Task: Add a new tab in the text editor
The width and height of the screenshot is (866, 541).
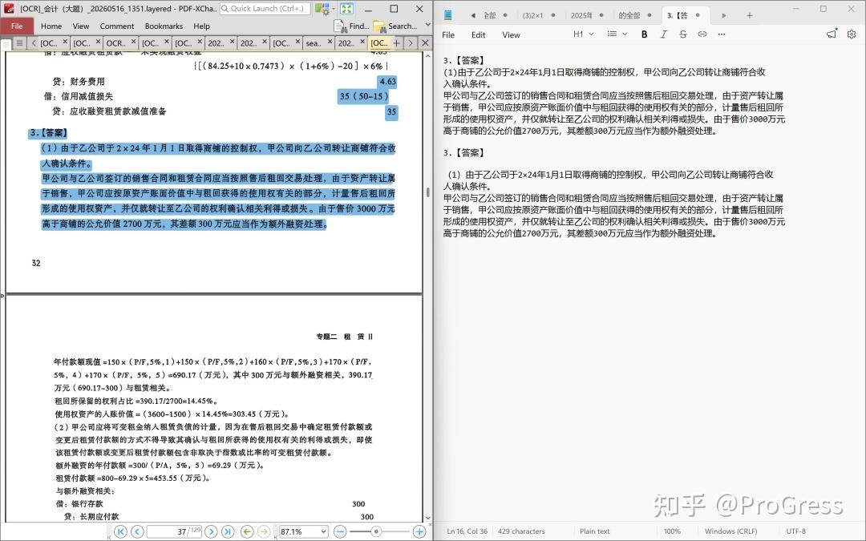Action: 750,15
